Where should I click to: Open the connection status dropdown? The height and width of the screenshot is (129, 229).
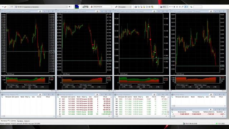point(66,7)
